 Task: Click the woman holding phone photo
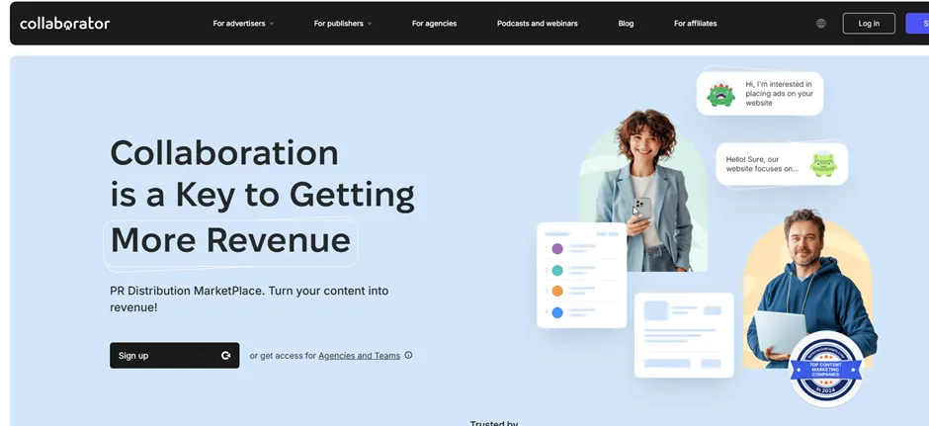(x=644, y=191)
